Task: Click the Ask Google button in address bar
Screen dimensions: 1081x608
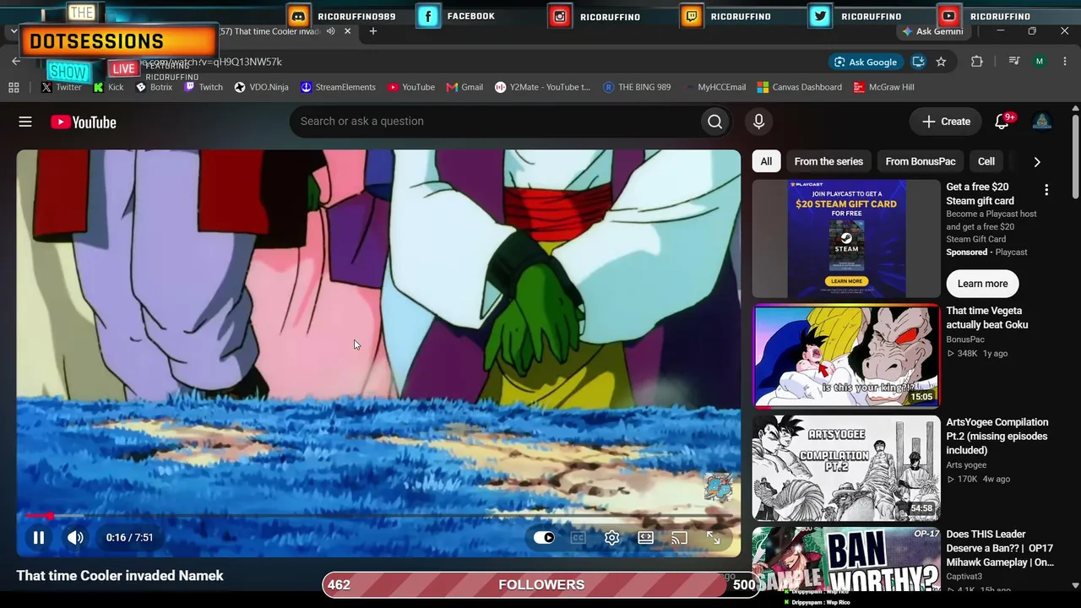Action: tap(866, 62)
